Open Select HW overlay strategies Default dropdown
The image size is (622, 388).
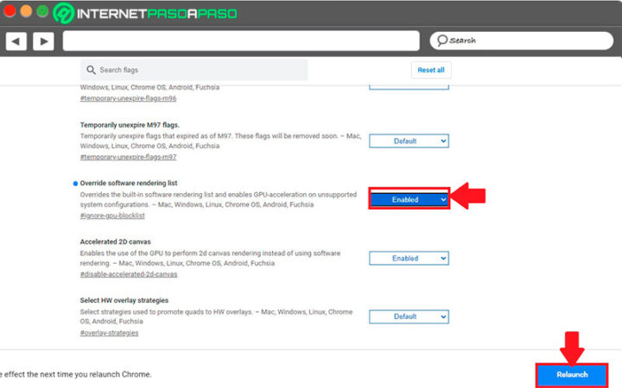[409, 316]
